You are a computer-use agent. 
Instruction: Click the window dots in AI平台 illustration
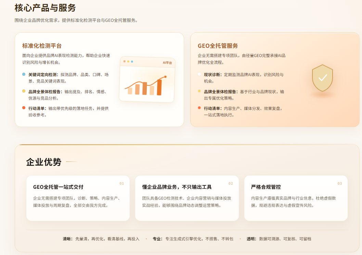tap(128, 61)
